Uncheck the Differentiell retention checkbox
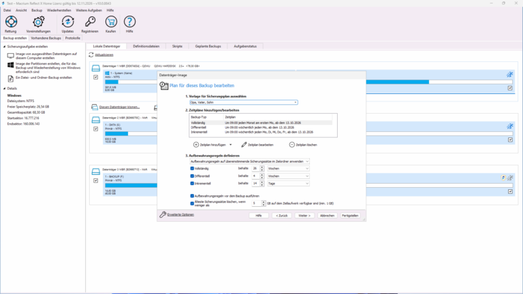This screenshot has height=294, width=523. 192,176
